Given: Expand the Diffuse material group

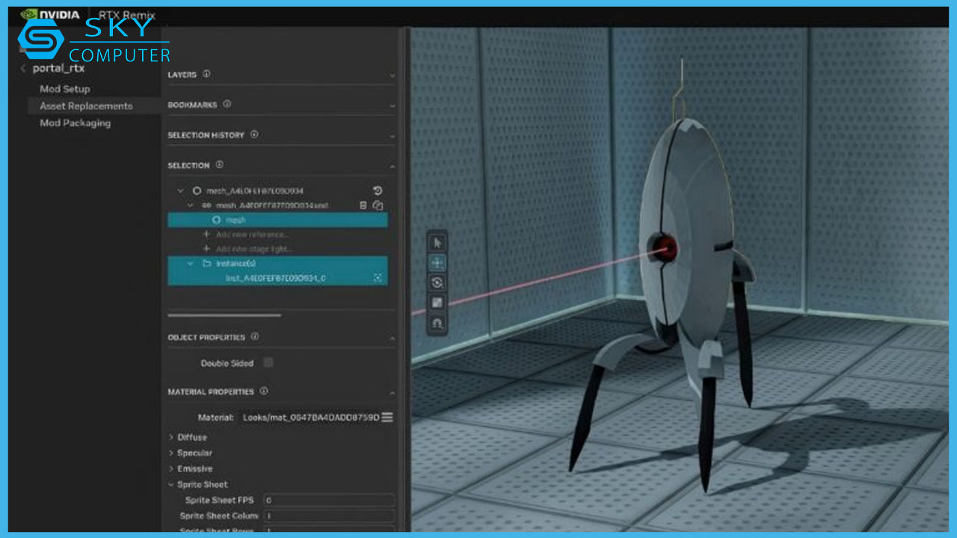Looking at the screenshot, I should tap(171, 437).
